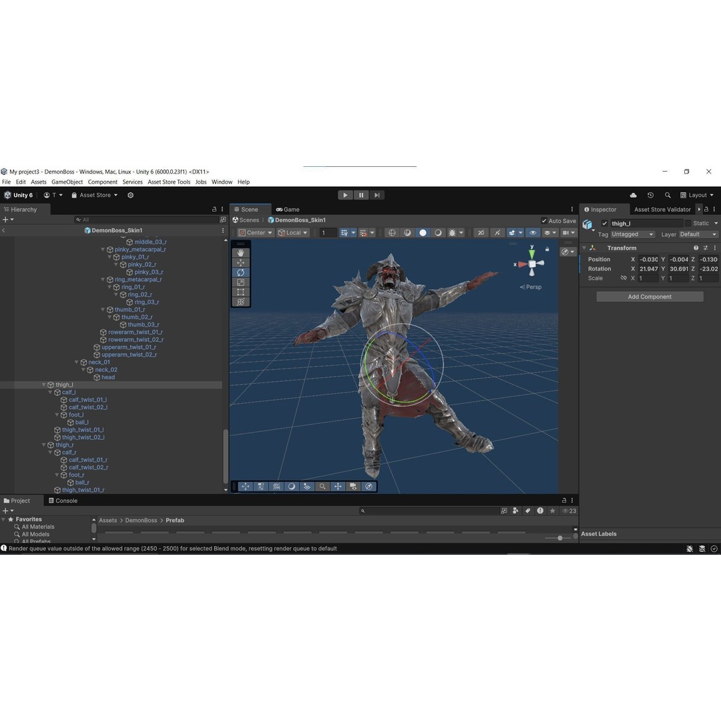Click the Hierarchy panel lock icon
The width and height of the screenshot is (721, 721).
pyautogui.click(x=214, y=209)
